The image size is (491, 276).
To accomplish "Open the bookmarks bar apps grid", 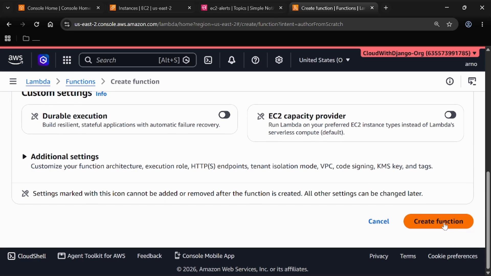I will (x=8, y=38).
